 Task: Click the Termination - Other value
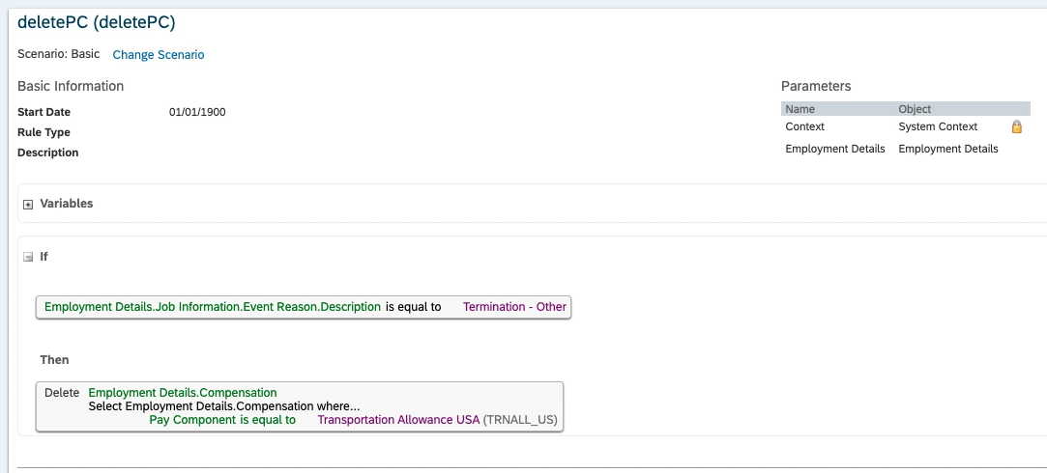[514, 307]
